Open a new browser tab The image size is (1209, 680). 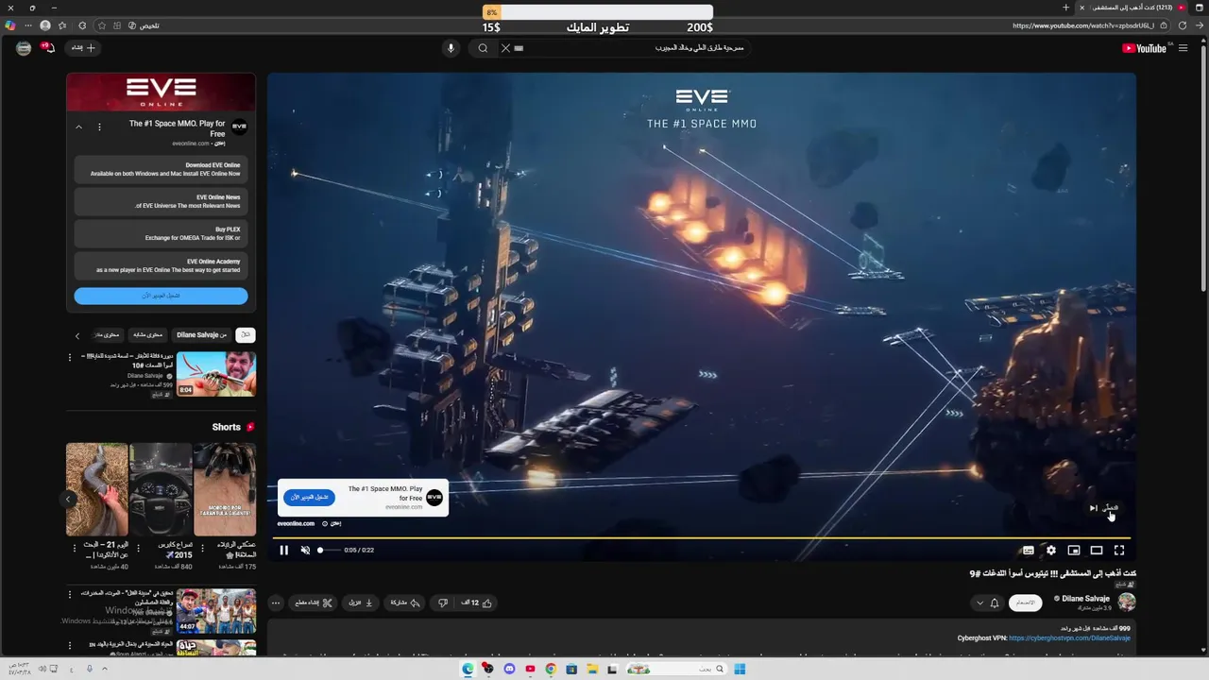(x=1066, y=8)
